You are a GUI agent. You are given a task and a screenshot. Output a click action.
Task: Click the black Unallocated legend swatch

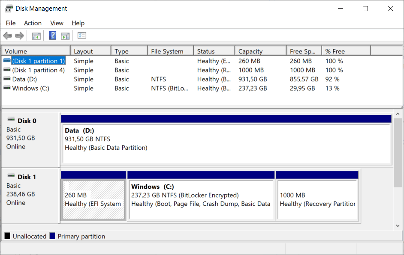(x=7, y=236)
